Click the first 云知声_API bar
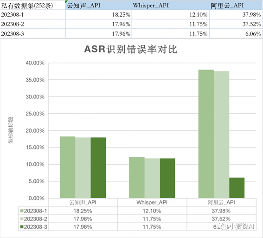 (x=67, y=167)
